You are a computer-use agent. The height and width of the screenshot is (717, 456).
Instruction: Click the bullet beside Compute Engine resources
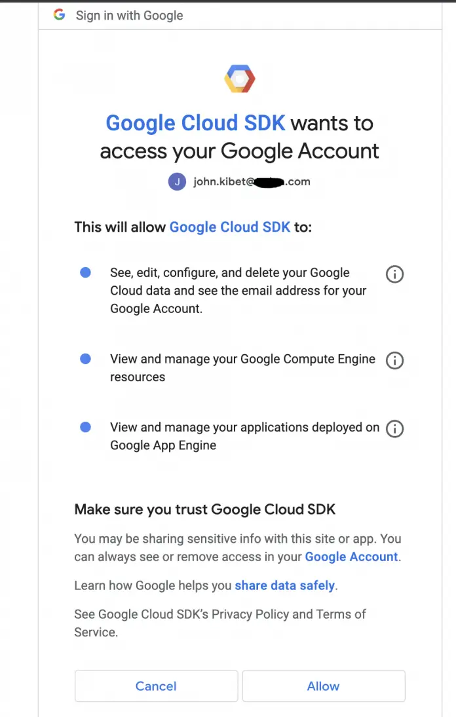(x=85, y=359)
